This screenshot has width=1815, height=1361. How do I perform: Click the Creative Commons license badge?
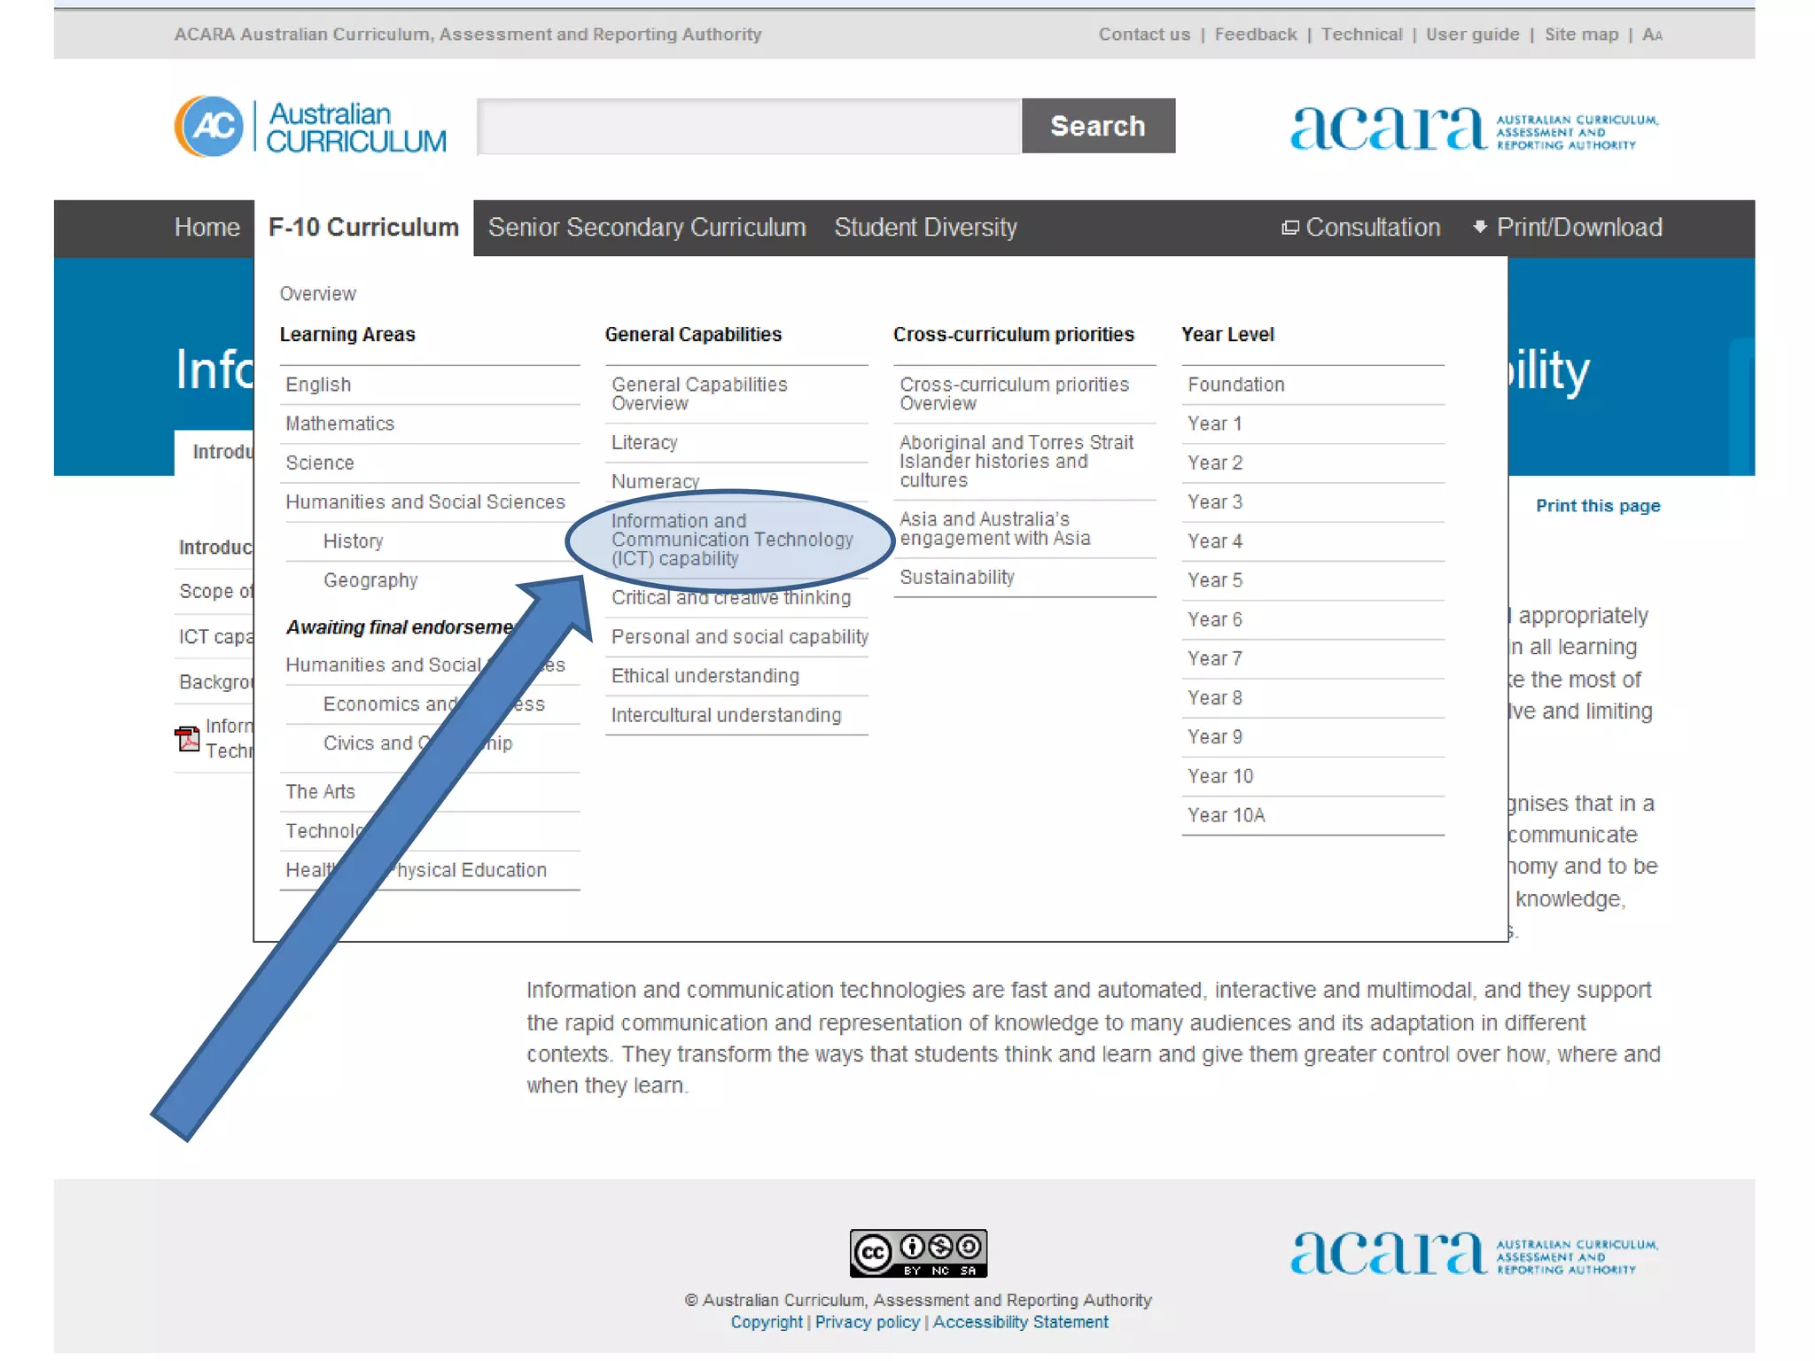pos(917,1253)
